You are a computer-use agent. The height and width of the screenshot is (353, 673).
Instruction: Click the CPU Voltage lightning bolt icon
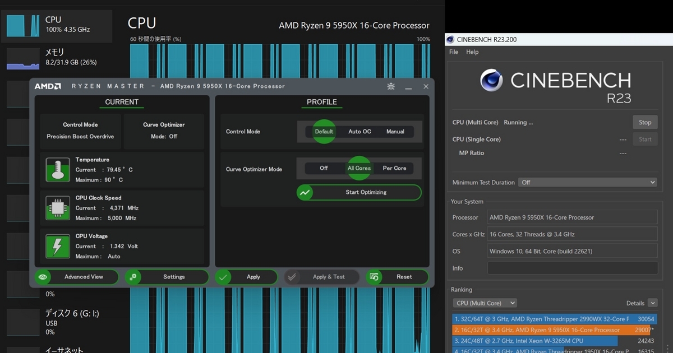tap(58, 246)
